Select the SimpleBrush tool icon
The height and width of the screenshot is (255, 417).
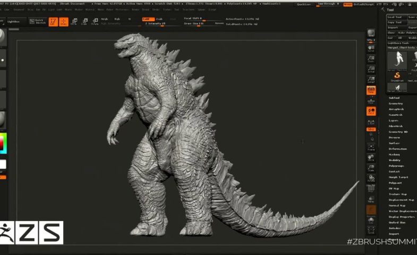pyautogui.click(x=397, y=76)
